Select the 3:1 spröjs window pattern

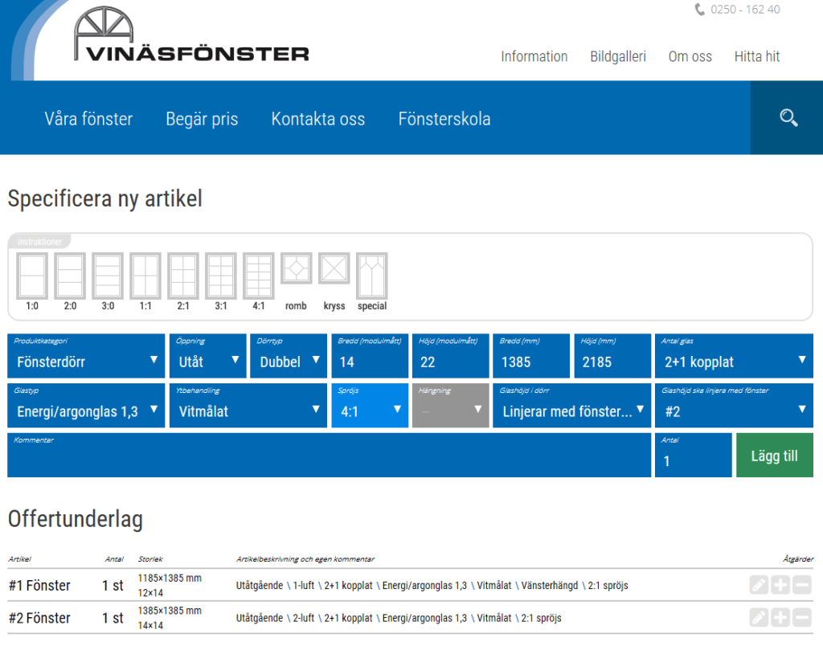click(221, 276)
